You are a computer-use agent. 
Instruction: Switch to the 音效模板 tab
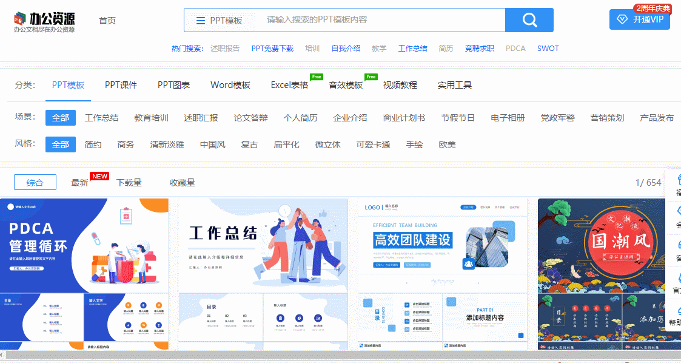346,85
